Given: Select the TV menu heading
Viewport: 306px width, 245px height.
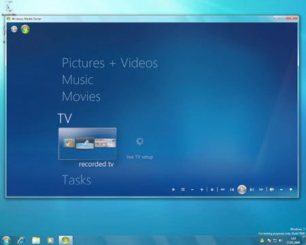Looking at the screenshot, I should click(65, 118).
